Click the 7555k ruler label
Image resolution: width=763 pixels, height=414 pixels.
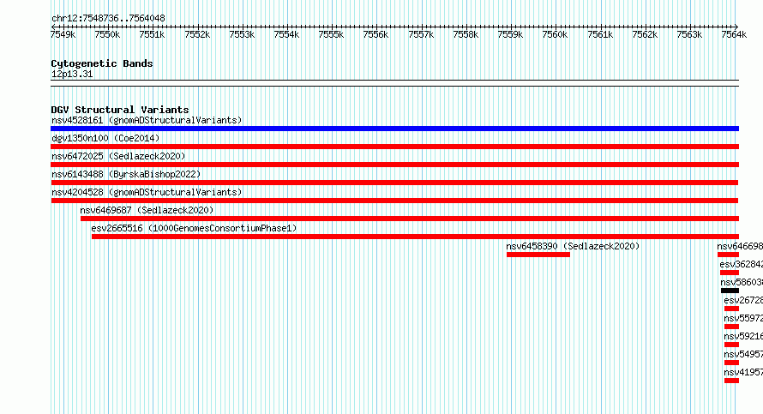click(x=331, y=34)
